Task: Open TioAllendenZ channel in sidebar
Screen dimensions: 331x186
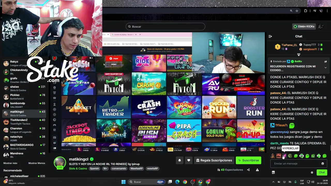Action: (x=24, y=122)
